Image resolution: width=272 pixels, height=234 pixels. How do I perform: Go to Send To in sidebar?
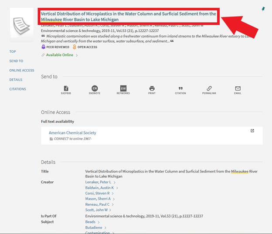click(16, 61)
